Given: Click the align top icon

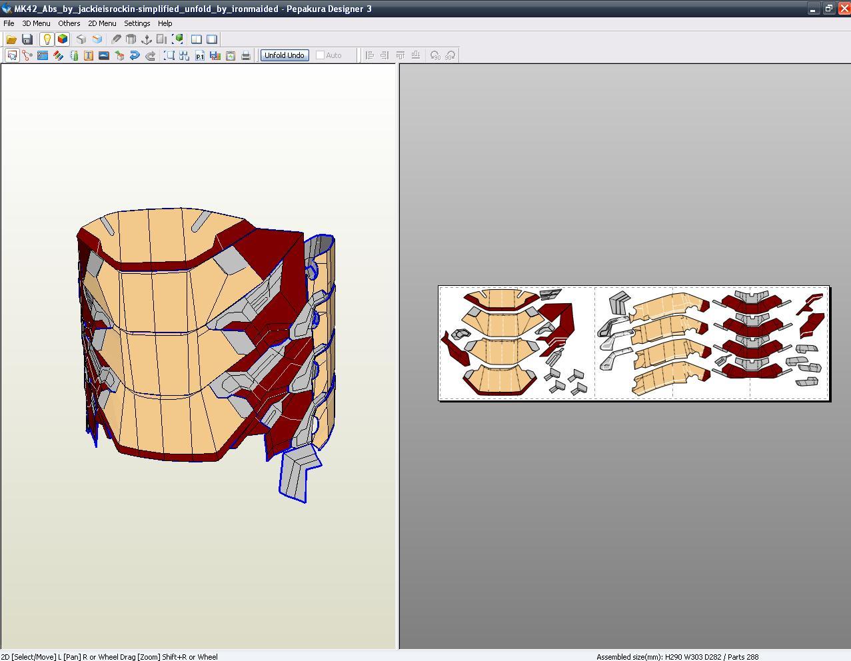Looking at the screenshot, I should (401, 55).
